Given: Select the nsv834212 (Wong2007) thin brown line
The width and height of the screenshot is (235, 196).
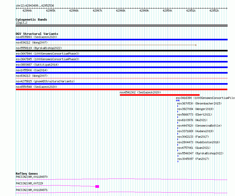Looking at the screenshot, I should point(106,45).
